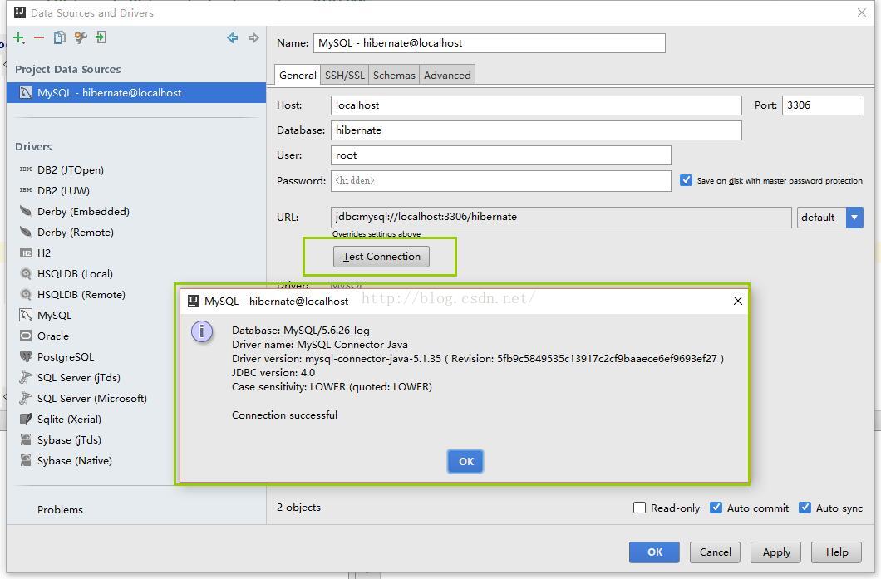Image resolution: width=881 pixels, height=579 pixels.
Task: Click the import data sources icon
Action: 101,37
